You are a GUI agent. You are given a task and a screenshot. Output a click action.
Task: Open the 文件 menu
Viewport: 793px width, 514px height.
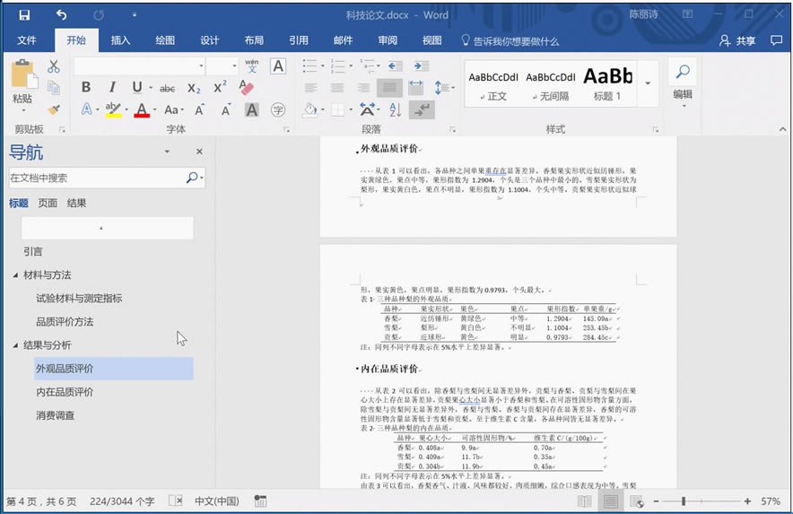coord(26,40)
